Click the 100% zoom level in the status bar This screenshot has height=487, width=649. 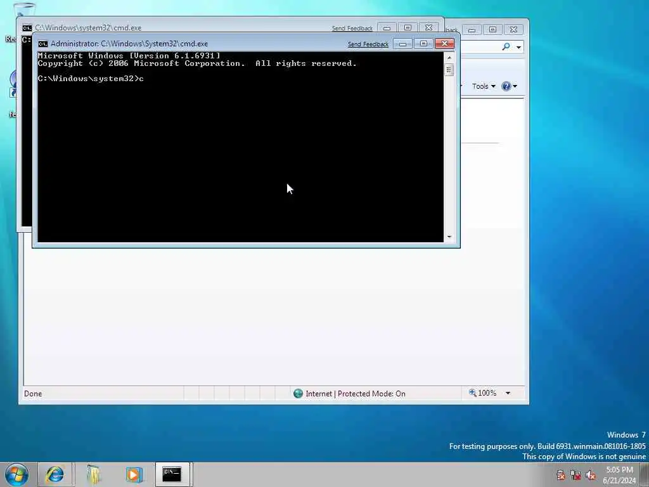click(482, 393)
